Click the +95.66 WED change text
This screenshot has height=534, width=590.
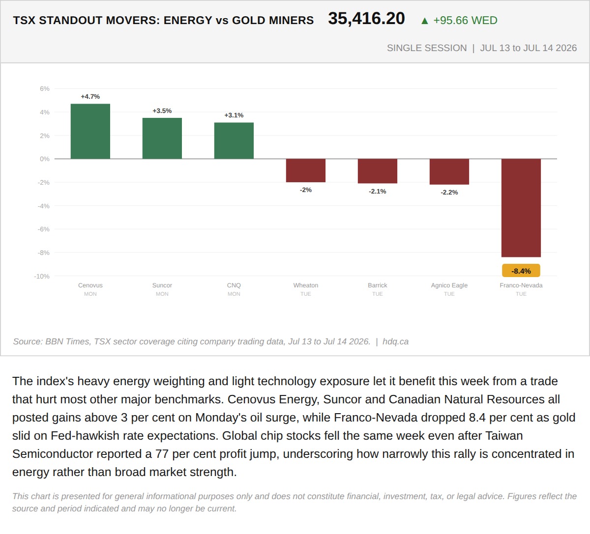click(x=465, y=21)
